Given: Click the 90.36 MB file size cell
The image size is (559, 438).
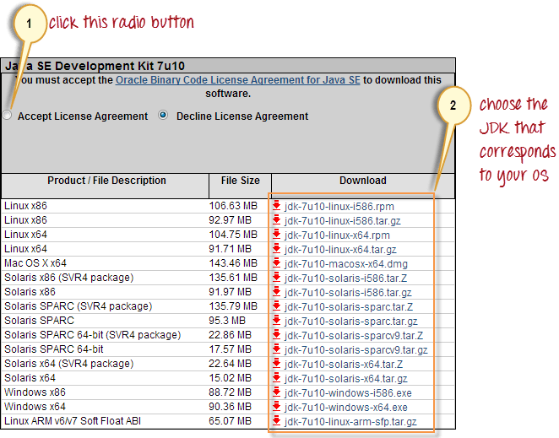Looking at the screenshot, I should click(x=231, y=407).
